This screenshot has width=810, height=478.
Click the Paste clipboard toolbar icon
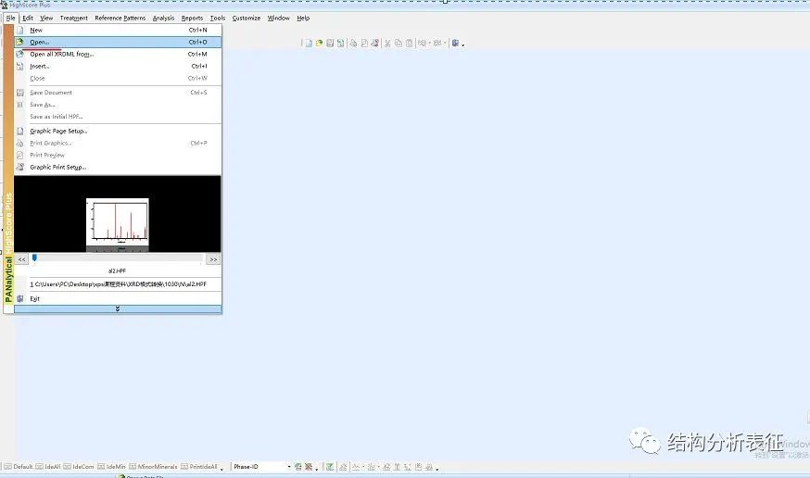(409, 44)
